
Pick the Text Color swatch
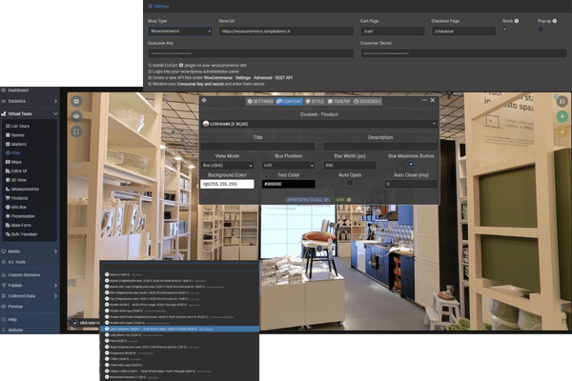(x=289, y=184)
